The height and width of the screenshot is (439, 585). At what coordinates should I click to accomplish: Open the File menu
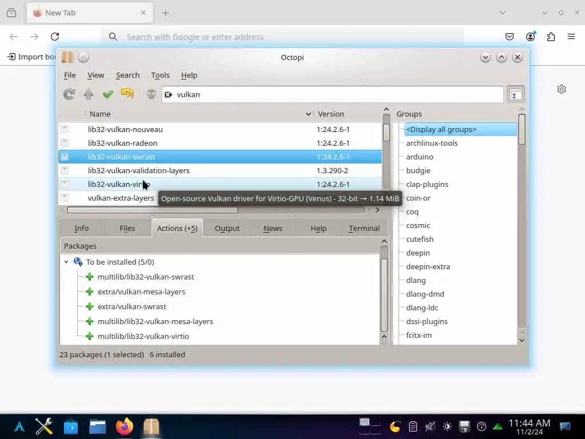coord(70,75)
